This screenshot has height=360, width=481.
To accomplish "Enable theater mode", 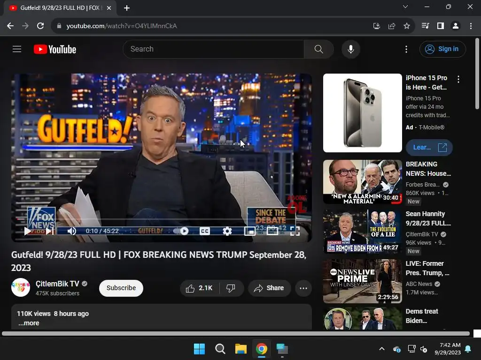I will pyautogui.click(x=272, y=231).
